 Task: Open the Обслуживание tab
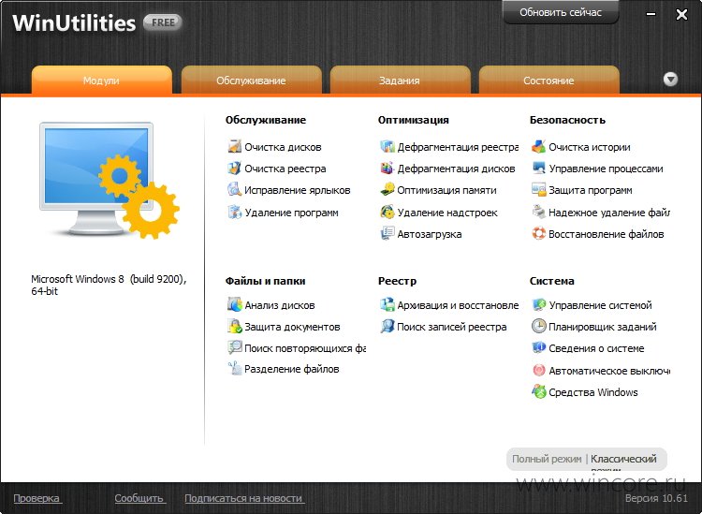coord(251,81)
